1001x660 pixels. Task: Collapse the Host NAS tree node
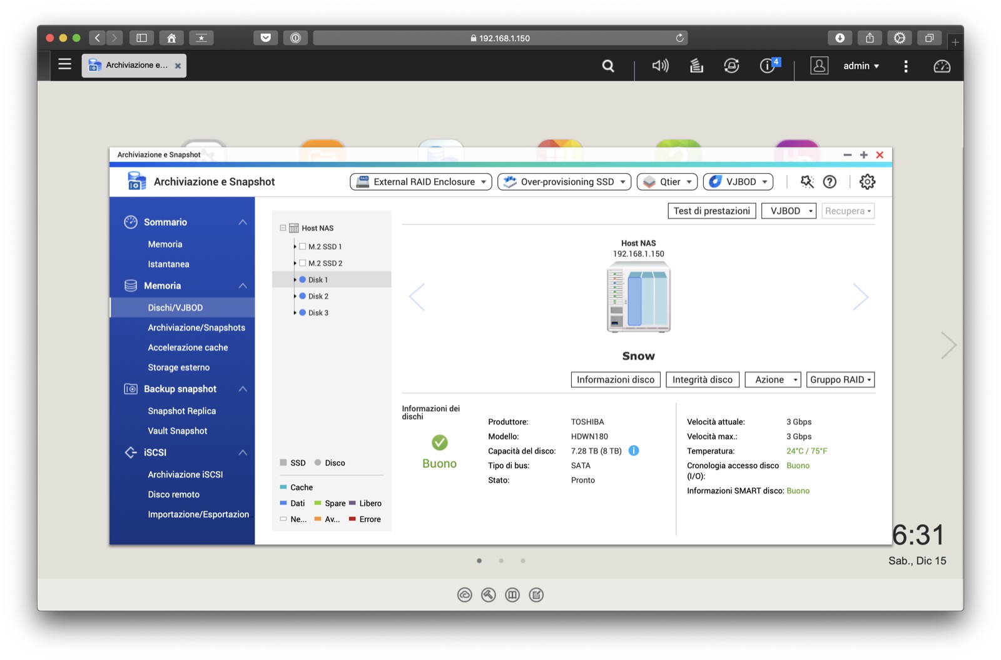click(x=283, y=228)
